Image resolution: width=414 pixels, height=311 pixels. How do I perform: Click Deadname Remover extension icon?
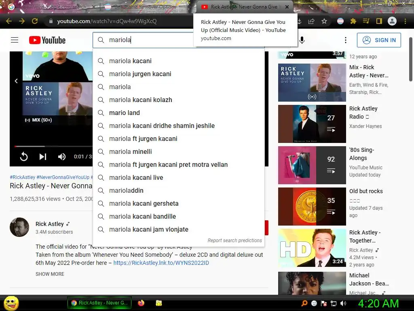pos(340,21)
